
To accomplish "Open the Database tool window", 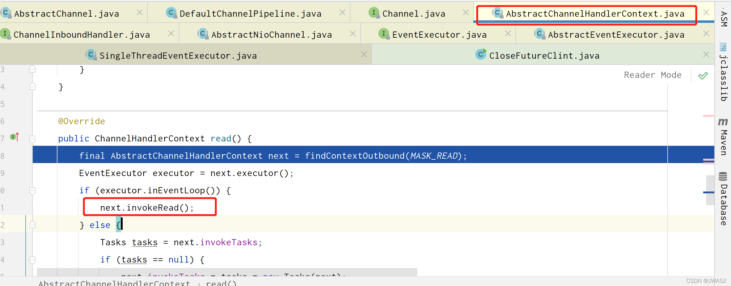I will tap(724, 199).
